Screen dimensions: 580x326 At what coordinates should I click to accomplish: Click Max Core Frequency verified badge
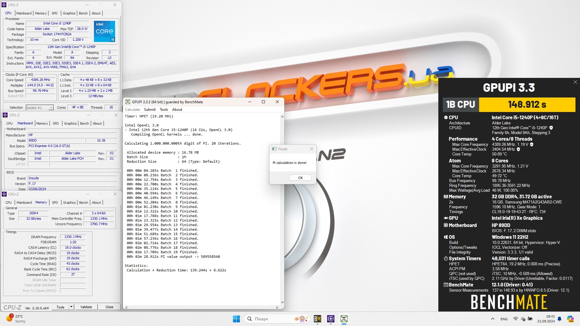coord(532,144)
